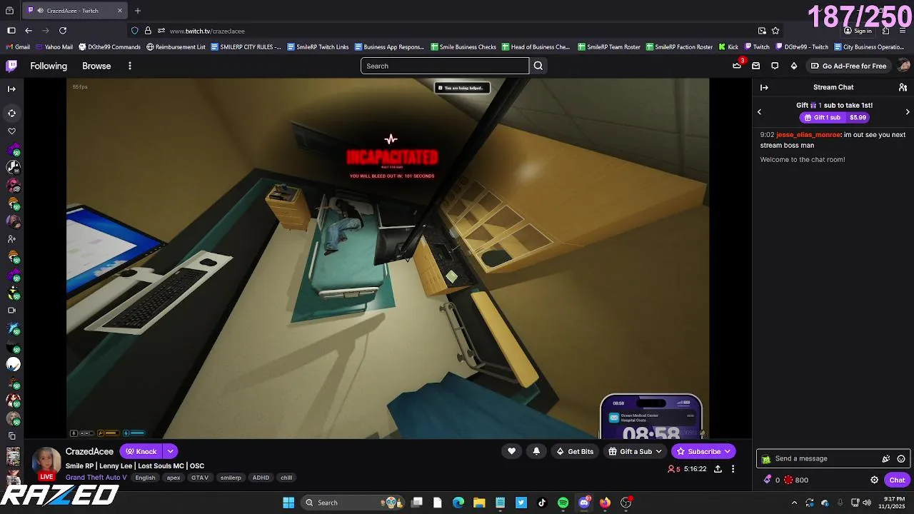914x514 pixels.
Task: Open the Windows Start menu
Action: point(288,503)
